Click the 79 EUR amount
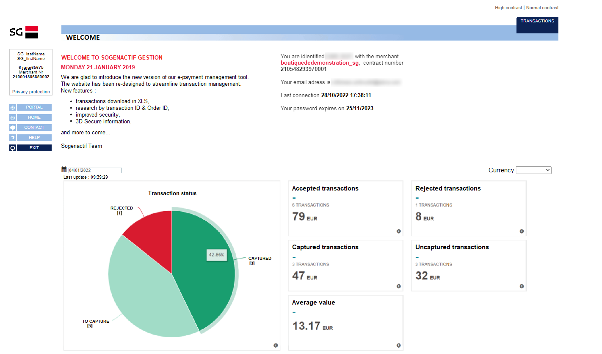The height and width of the screenshot is (354, 602). [305, 217]
